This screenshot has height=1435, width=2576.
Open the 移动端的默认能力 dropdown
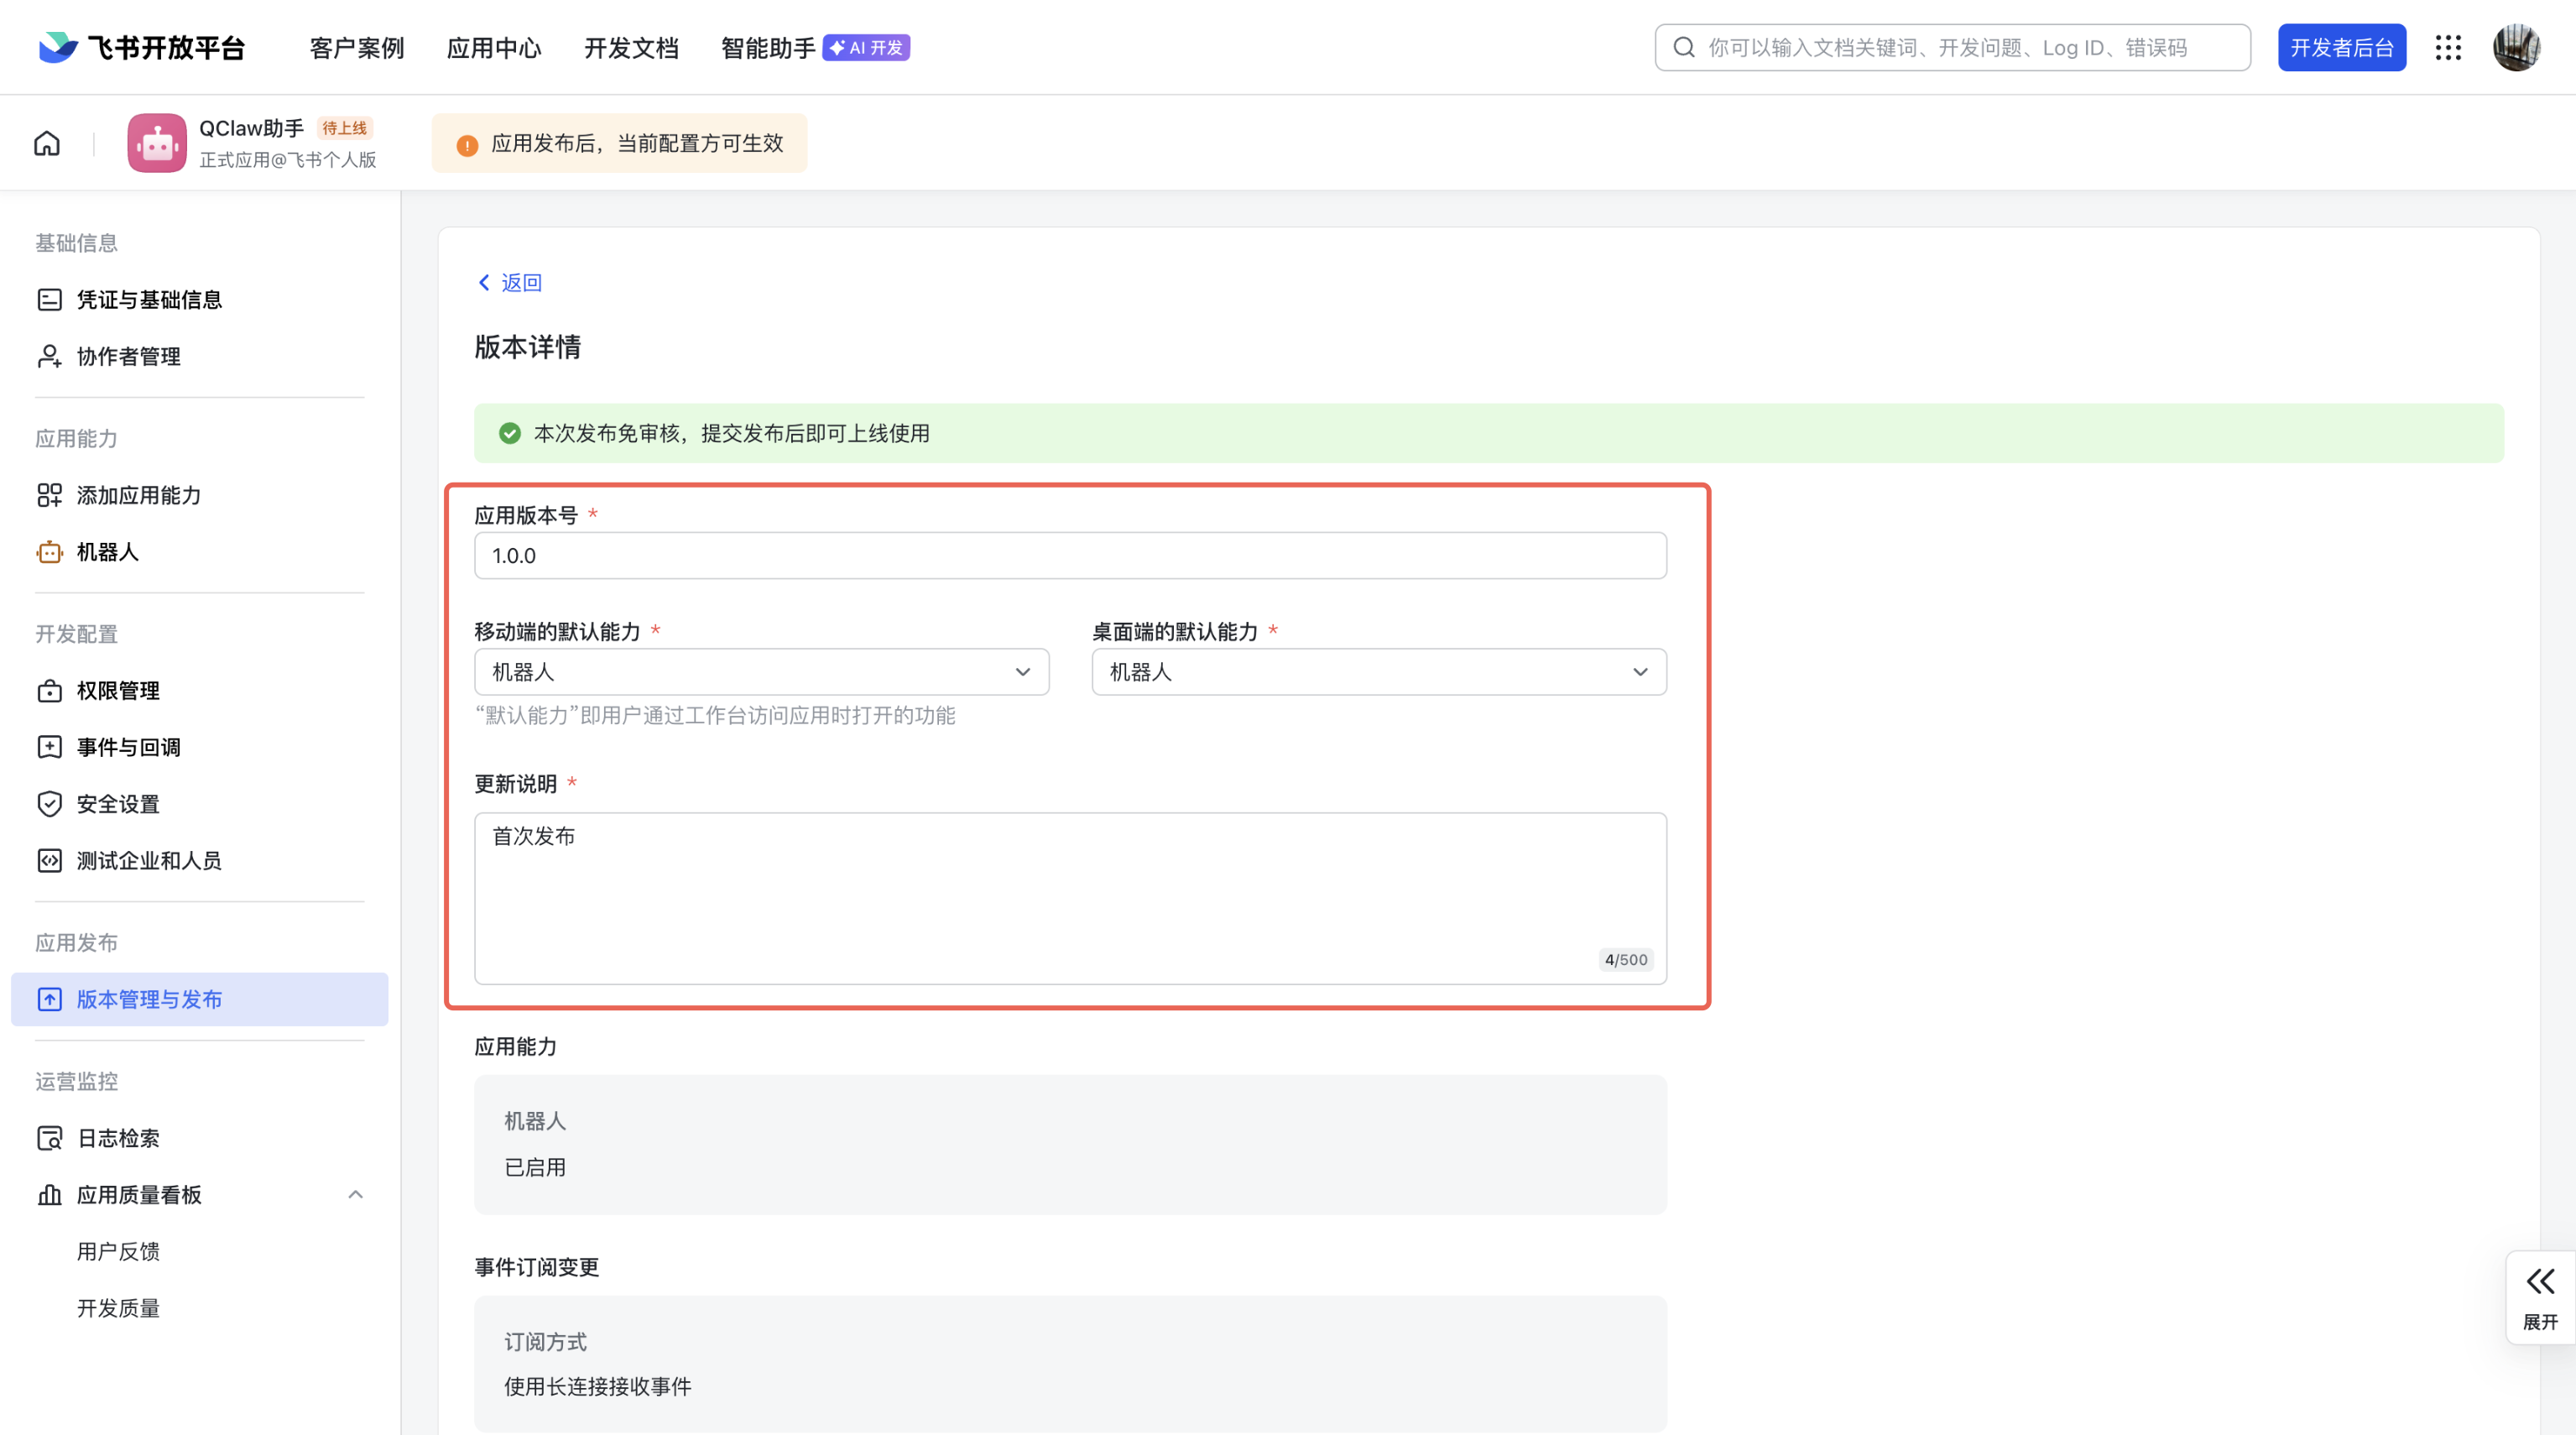click(x=761, y=672)
